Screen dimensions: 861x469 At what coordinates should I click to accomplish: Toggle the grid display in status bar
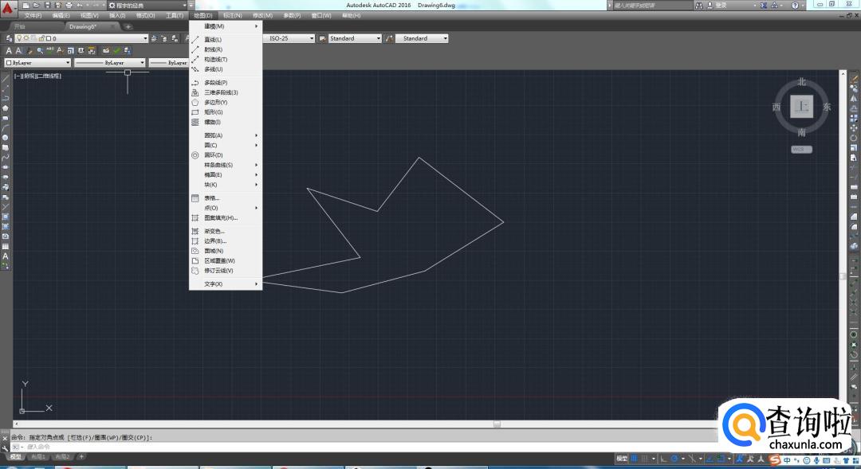coord(633,459)
